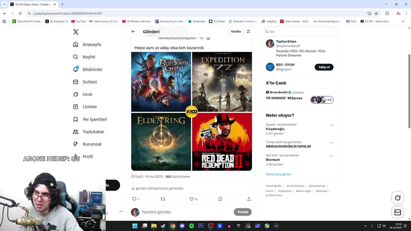Reload the page in Chrome
411x231 pixels.
(x=20, y=13)
